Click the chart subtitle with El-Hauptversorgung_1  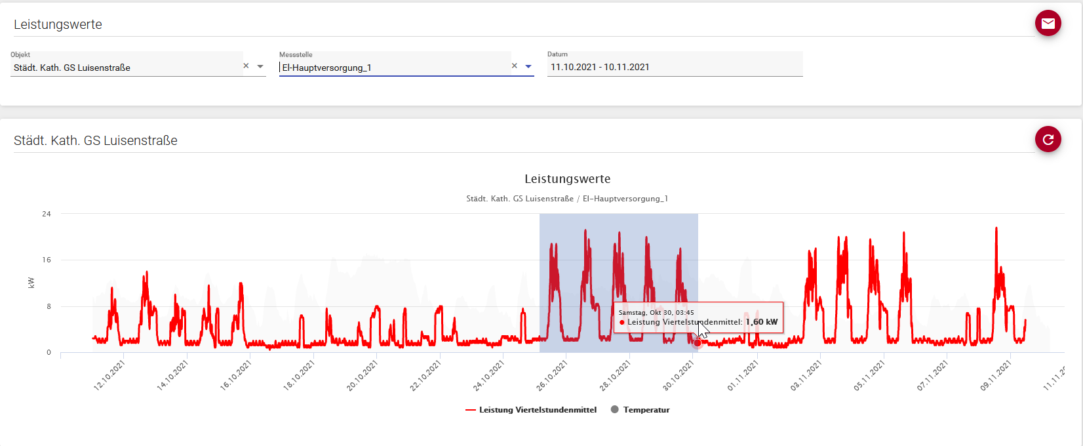point(567,199)
